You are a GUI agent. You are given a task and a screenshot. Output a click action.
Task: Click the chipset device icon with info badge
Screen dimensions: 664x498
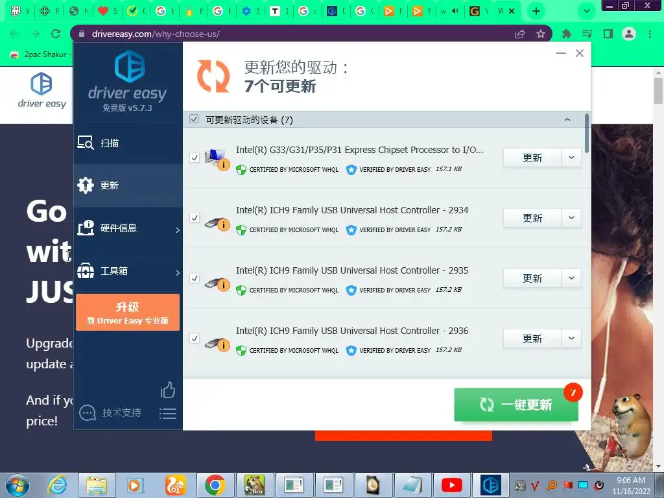click(x=217, y=160)
